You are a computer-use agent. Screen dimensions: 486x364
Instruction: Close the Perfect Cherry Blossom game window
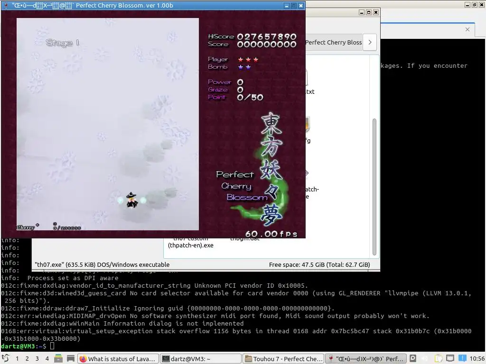pos(301,6)
